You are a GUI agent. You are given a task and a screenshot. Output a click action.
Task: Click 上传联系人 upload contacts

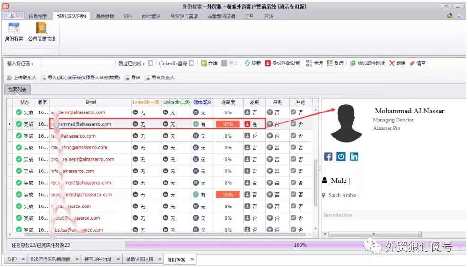pyautogui.click(x=21, y=78)
